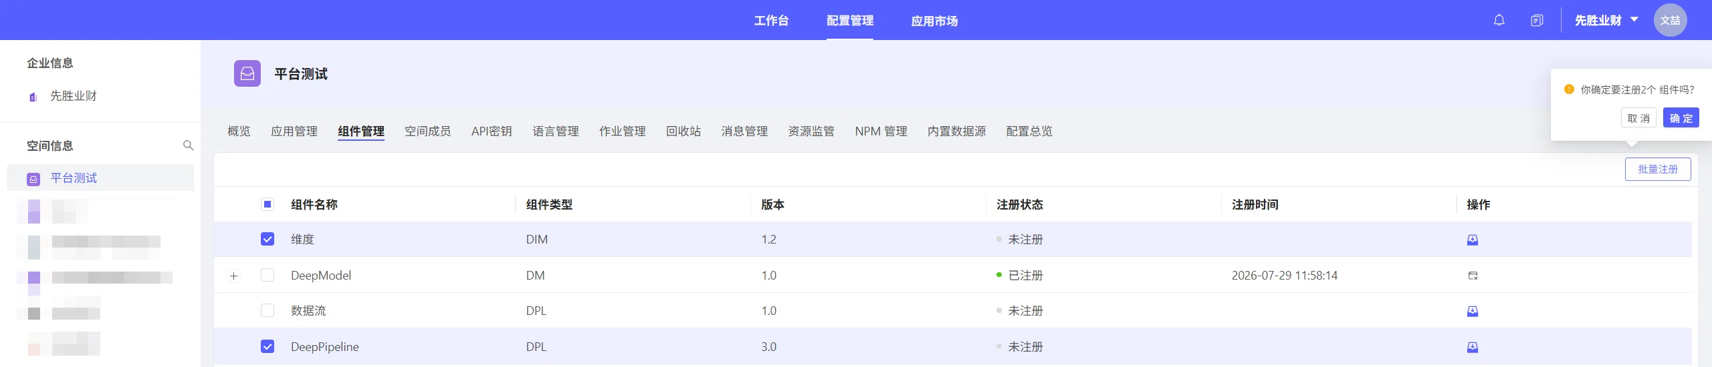Open the 配置总览 tab
The height and width of the screenshot is (367, 1712).
(1029, 131)
